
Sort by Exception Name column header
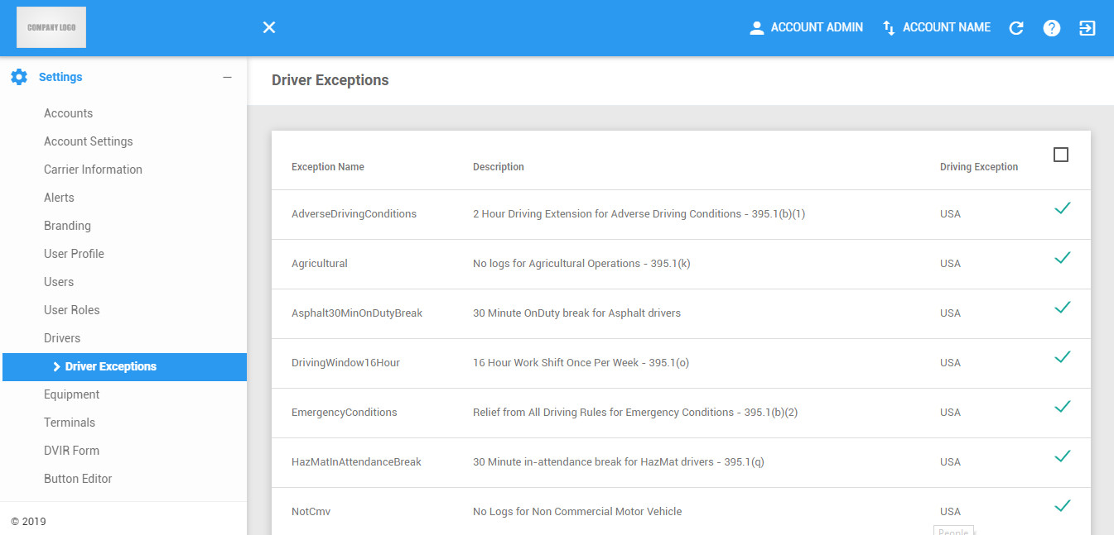[x=328, y=167]
